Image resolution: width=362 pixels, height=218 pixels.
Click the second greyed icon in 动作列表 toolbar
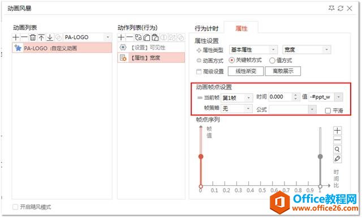tap(172, 37)
